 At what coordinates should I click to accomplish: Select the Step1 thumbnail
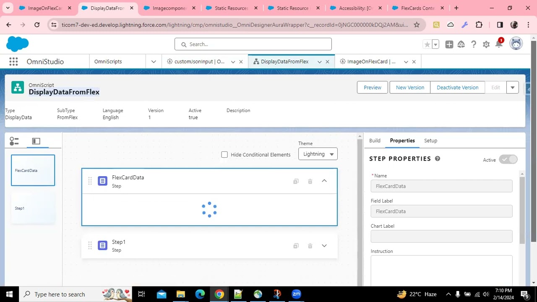[x=33, y=208]
